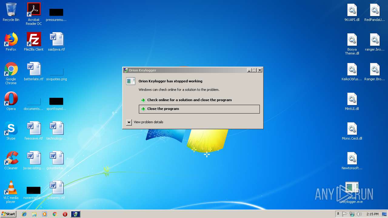Viewport: 388px width, 218px height.
Task: Open Chrome from taskbar
Action: coord(55,214)
